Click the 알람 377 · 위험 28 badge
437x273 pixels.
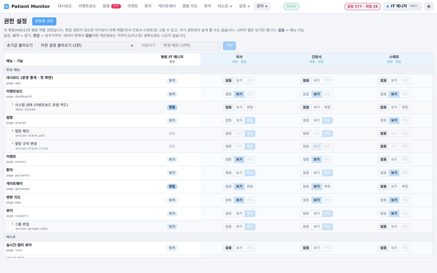pyautogui.click(x=362, y=6)
